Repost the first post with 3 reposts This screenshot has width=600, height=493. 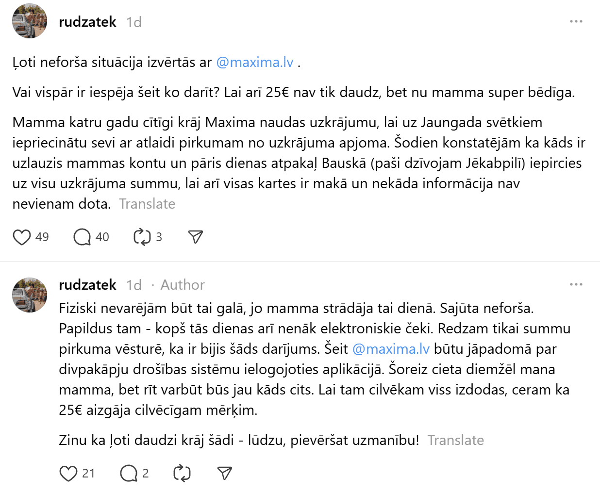[142, 237]
